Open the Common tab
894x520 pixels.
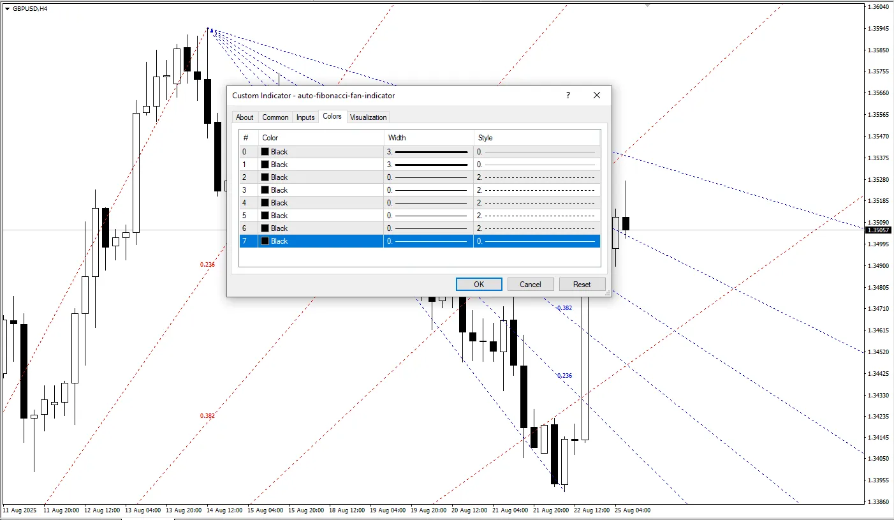(x=275, y=117)
